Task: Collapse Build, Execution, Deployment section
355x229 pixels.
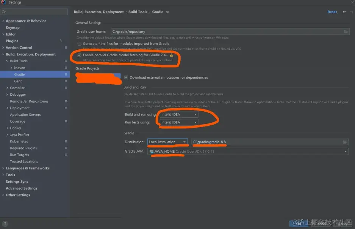Action: (x=3, y=54)
